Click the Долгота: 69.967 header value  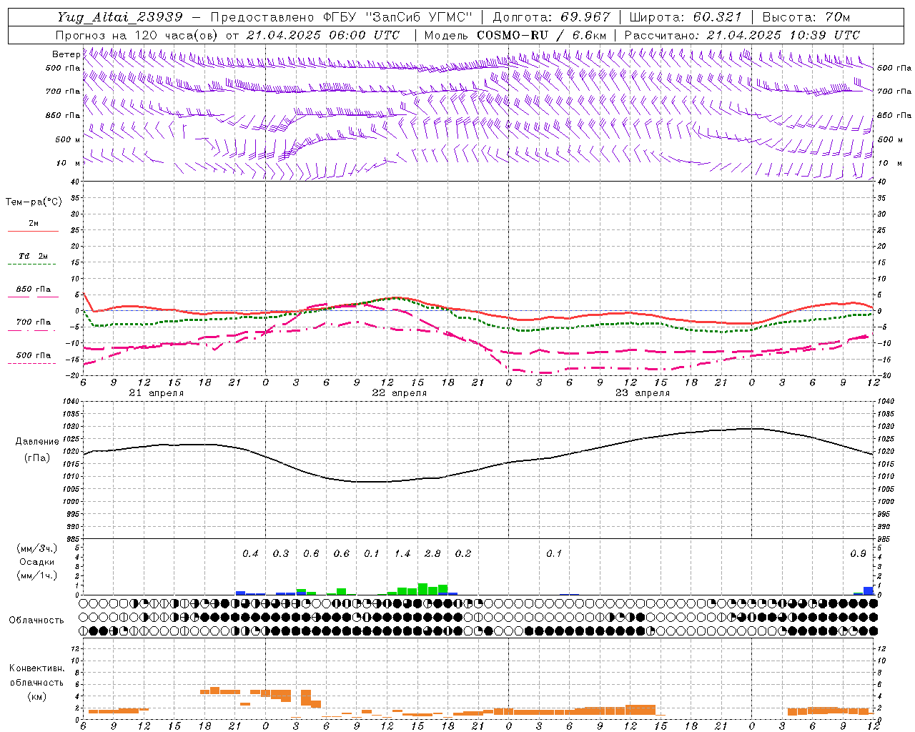point(552,17)
